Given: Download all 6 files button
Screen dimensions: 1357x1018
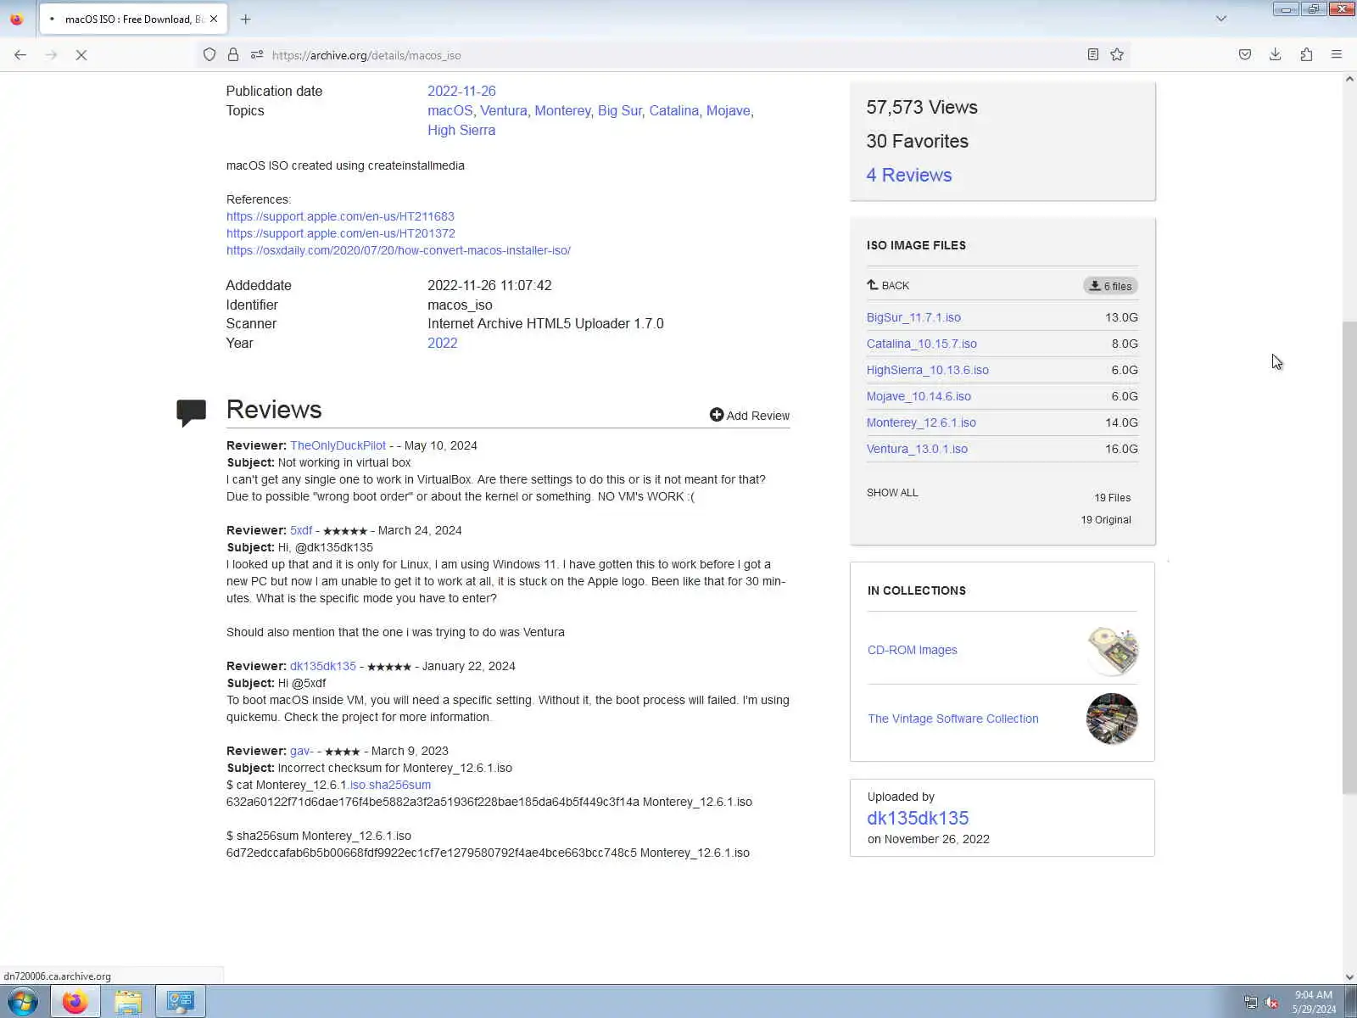Looking at the screenshot, I should coord(1110,286).
